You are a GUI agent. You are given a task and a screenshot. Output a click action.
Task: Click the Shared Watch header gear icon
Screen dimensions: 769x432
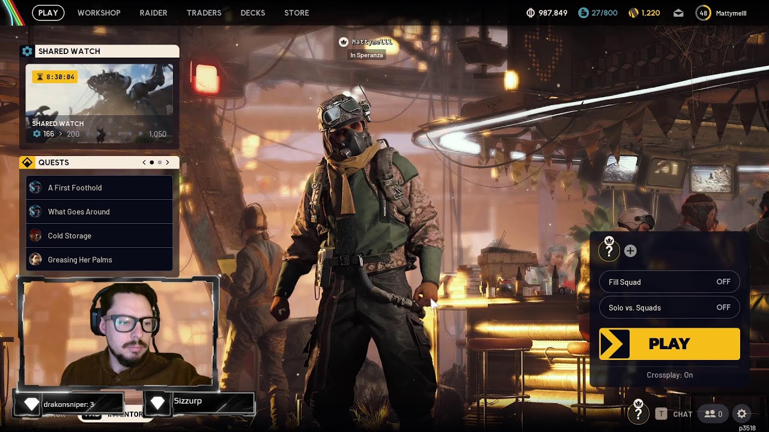coord(27,52)
